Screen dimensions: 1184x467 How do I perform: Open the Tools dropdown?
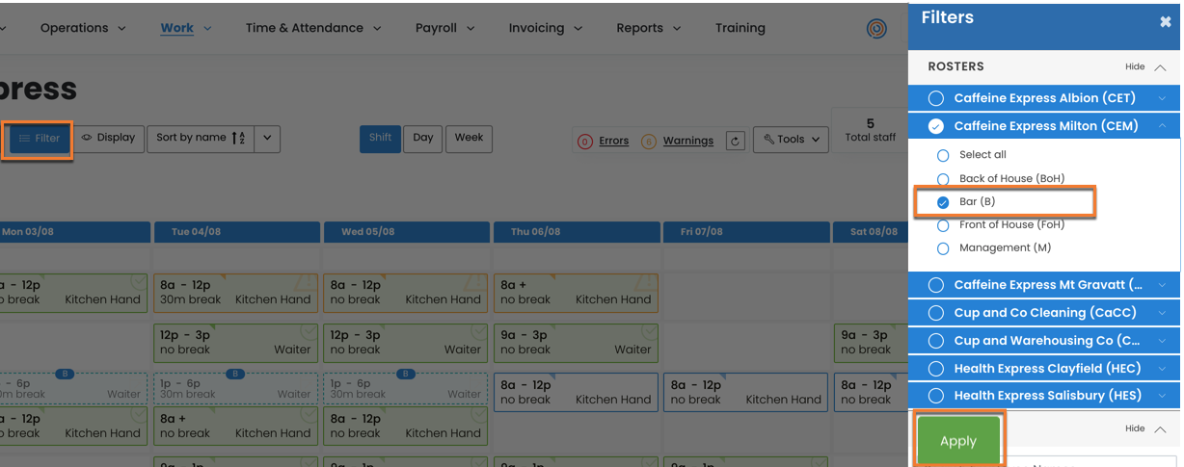coord(791,140)
